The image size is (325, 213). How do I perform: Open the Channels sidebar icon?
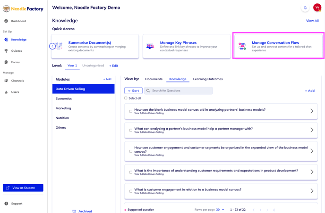pos(6,81)
